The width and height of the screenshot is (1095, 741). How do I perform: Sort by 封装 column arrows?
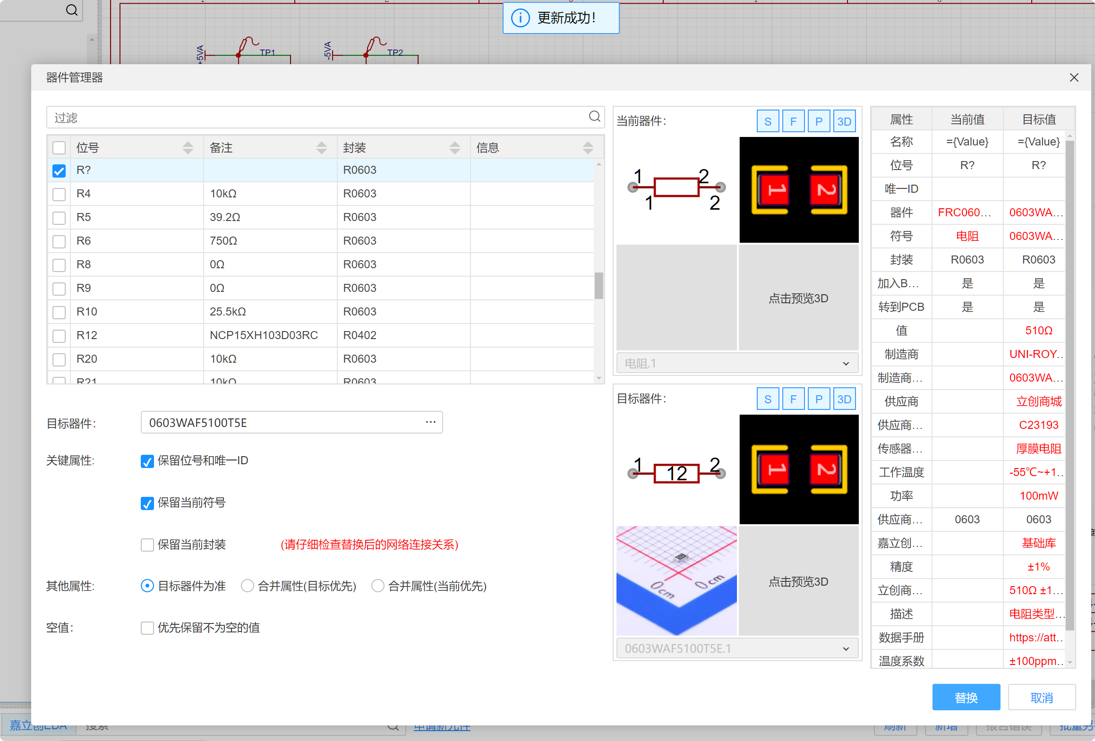click(454, 148)
